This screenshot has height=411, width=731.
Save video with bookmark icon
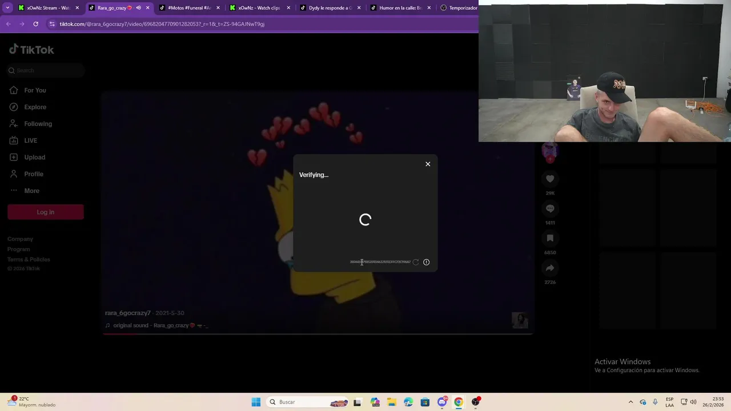pos(550,238)
